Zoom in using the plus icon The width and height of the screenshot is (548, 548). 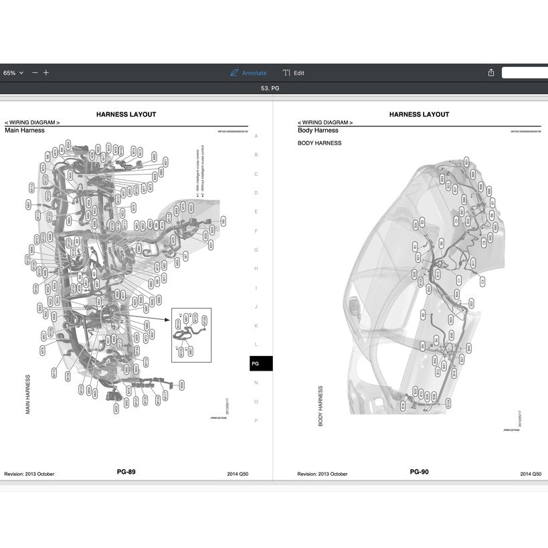pyautogui.click(x=45, y=72)
